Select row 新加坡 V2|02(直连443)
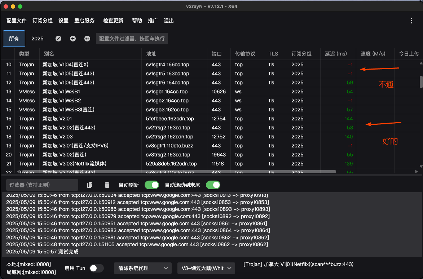This screenshot has width=423, height=279. click(x=211, y=128)
